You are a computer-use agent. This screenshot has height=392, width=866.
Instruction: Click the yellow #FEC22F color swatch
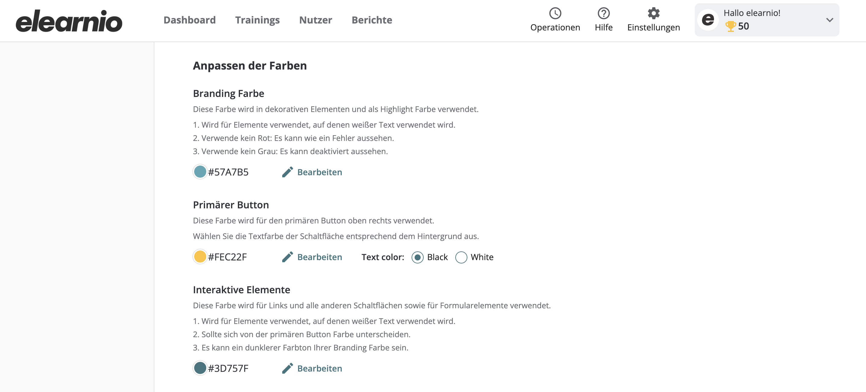pyautogui.click(x=200, y=257)
